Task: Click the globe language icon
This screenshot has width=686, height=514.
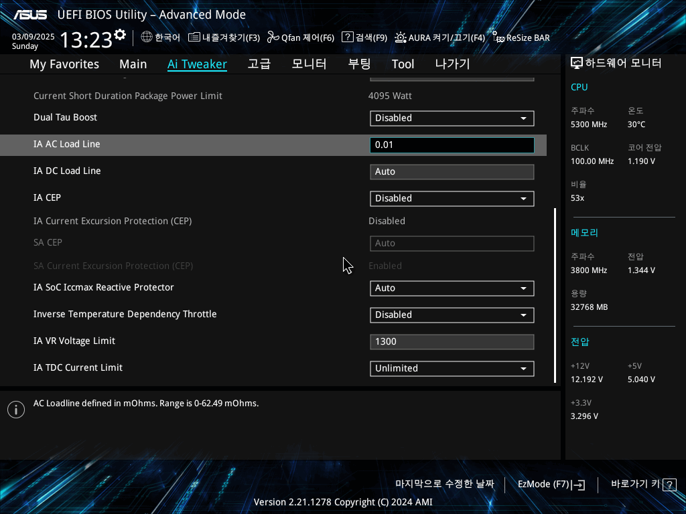Action: tap(147, 37)
